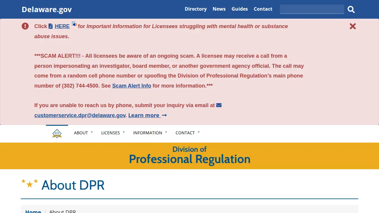Viewport: 379px width, 213px height.
Task: Click the customerservice.dpr@delaware.gov email link
Action: (80, 115)
